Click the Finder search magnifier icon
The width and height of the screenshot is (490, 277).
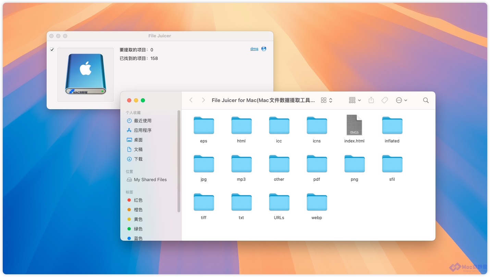pyautogui.click(x=426, y=100)
